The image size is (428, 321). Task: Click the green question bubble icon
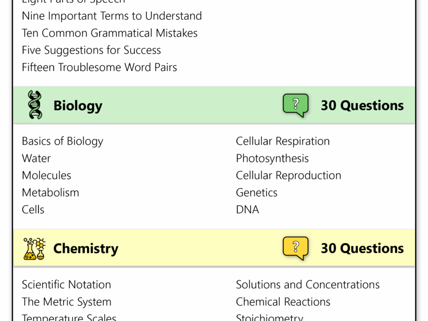click(x=296, y=105)
